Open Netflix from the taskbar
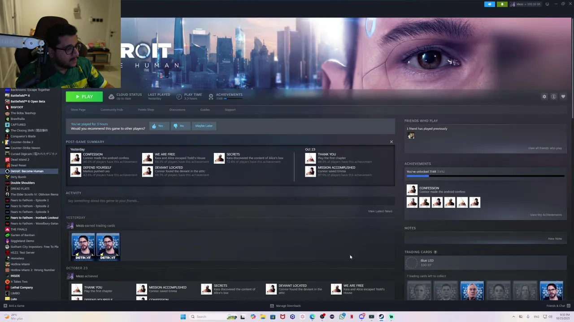This screenshot has width=574, height=322. [352, 317]
